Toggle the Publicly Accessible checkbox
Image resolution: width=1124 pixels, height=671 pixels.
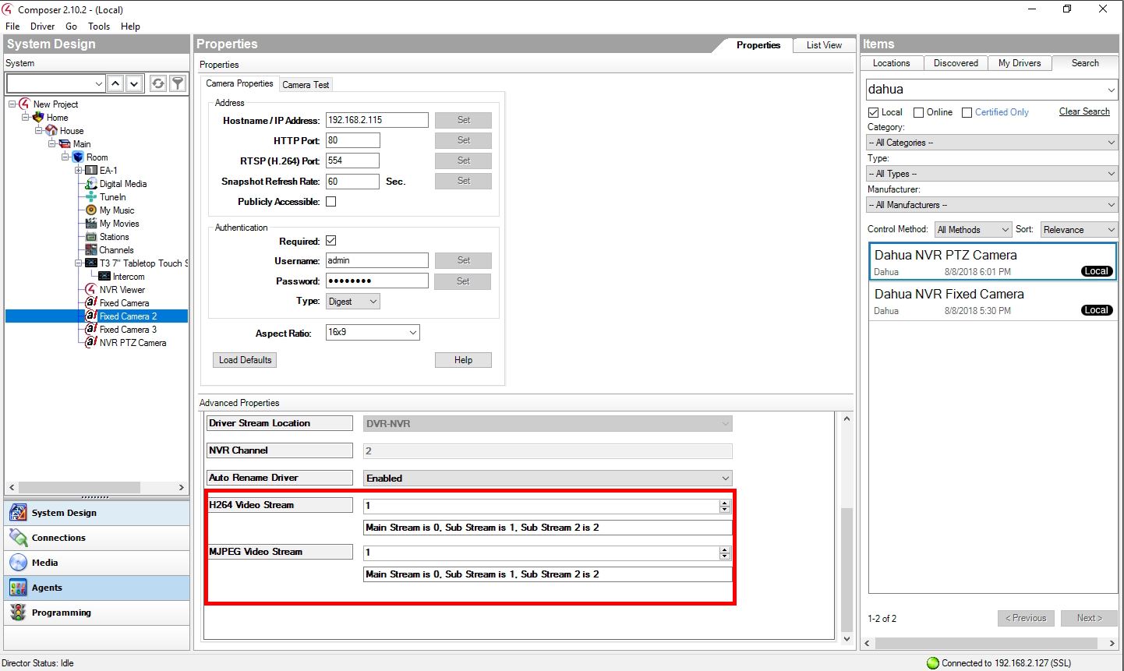[x=330, y=202]
